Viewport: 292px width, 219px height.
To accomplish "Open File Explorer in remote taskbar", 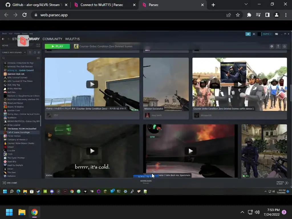I will 25,191.
